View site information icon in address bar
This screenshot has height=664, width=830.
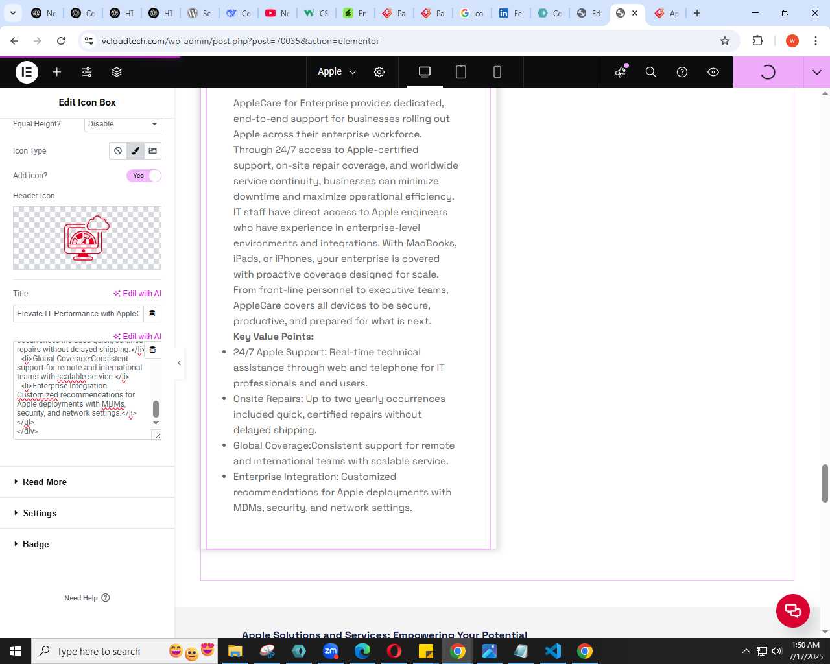coord(89,41)
